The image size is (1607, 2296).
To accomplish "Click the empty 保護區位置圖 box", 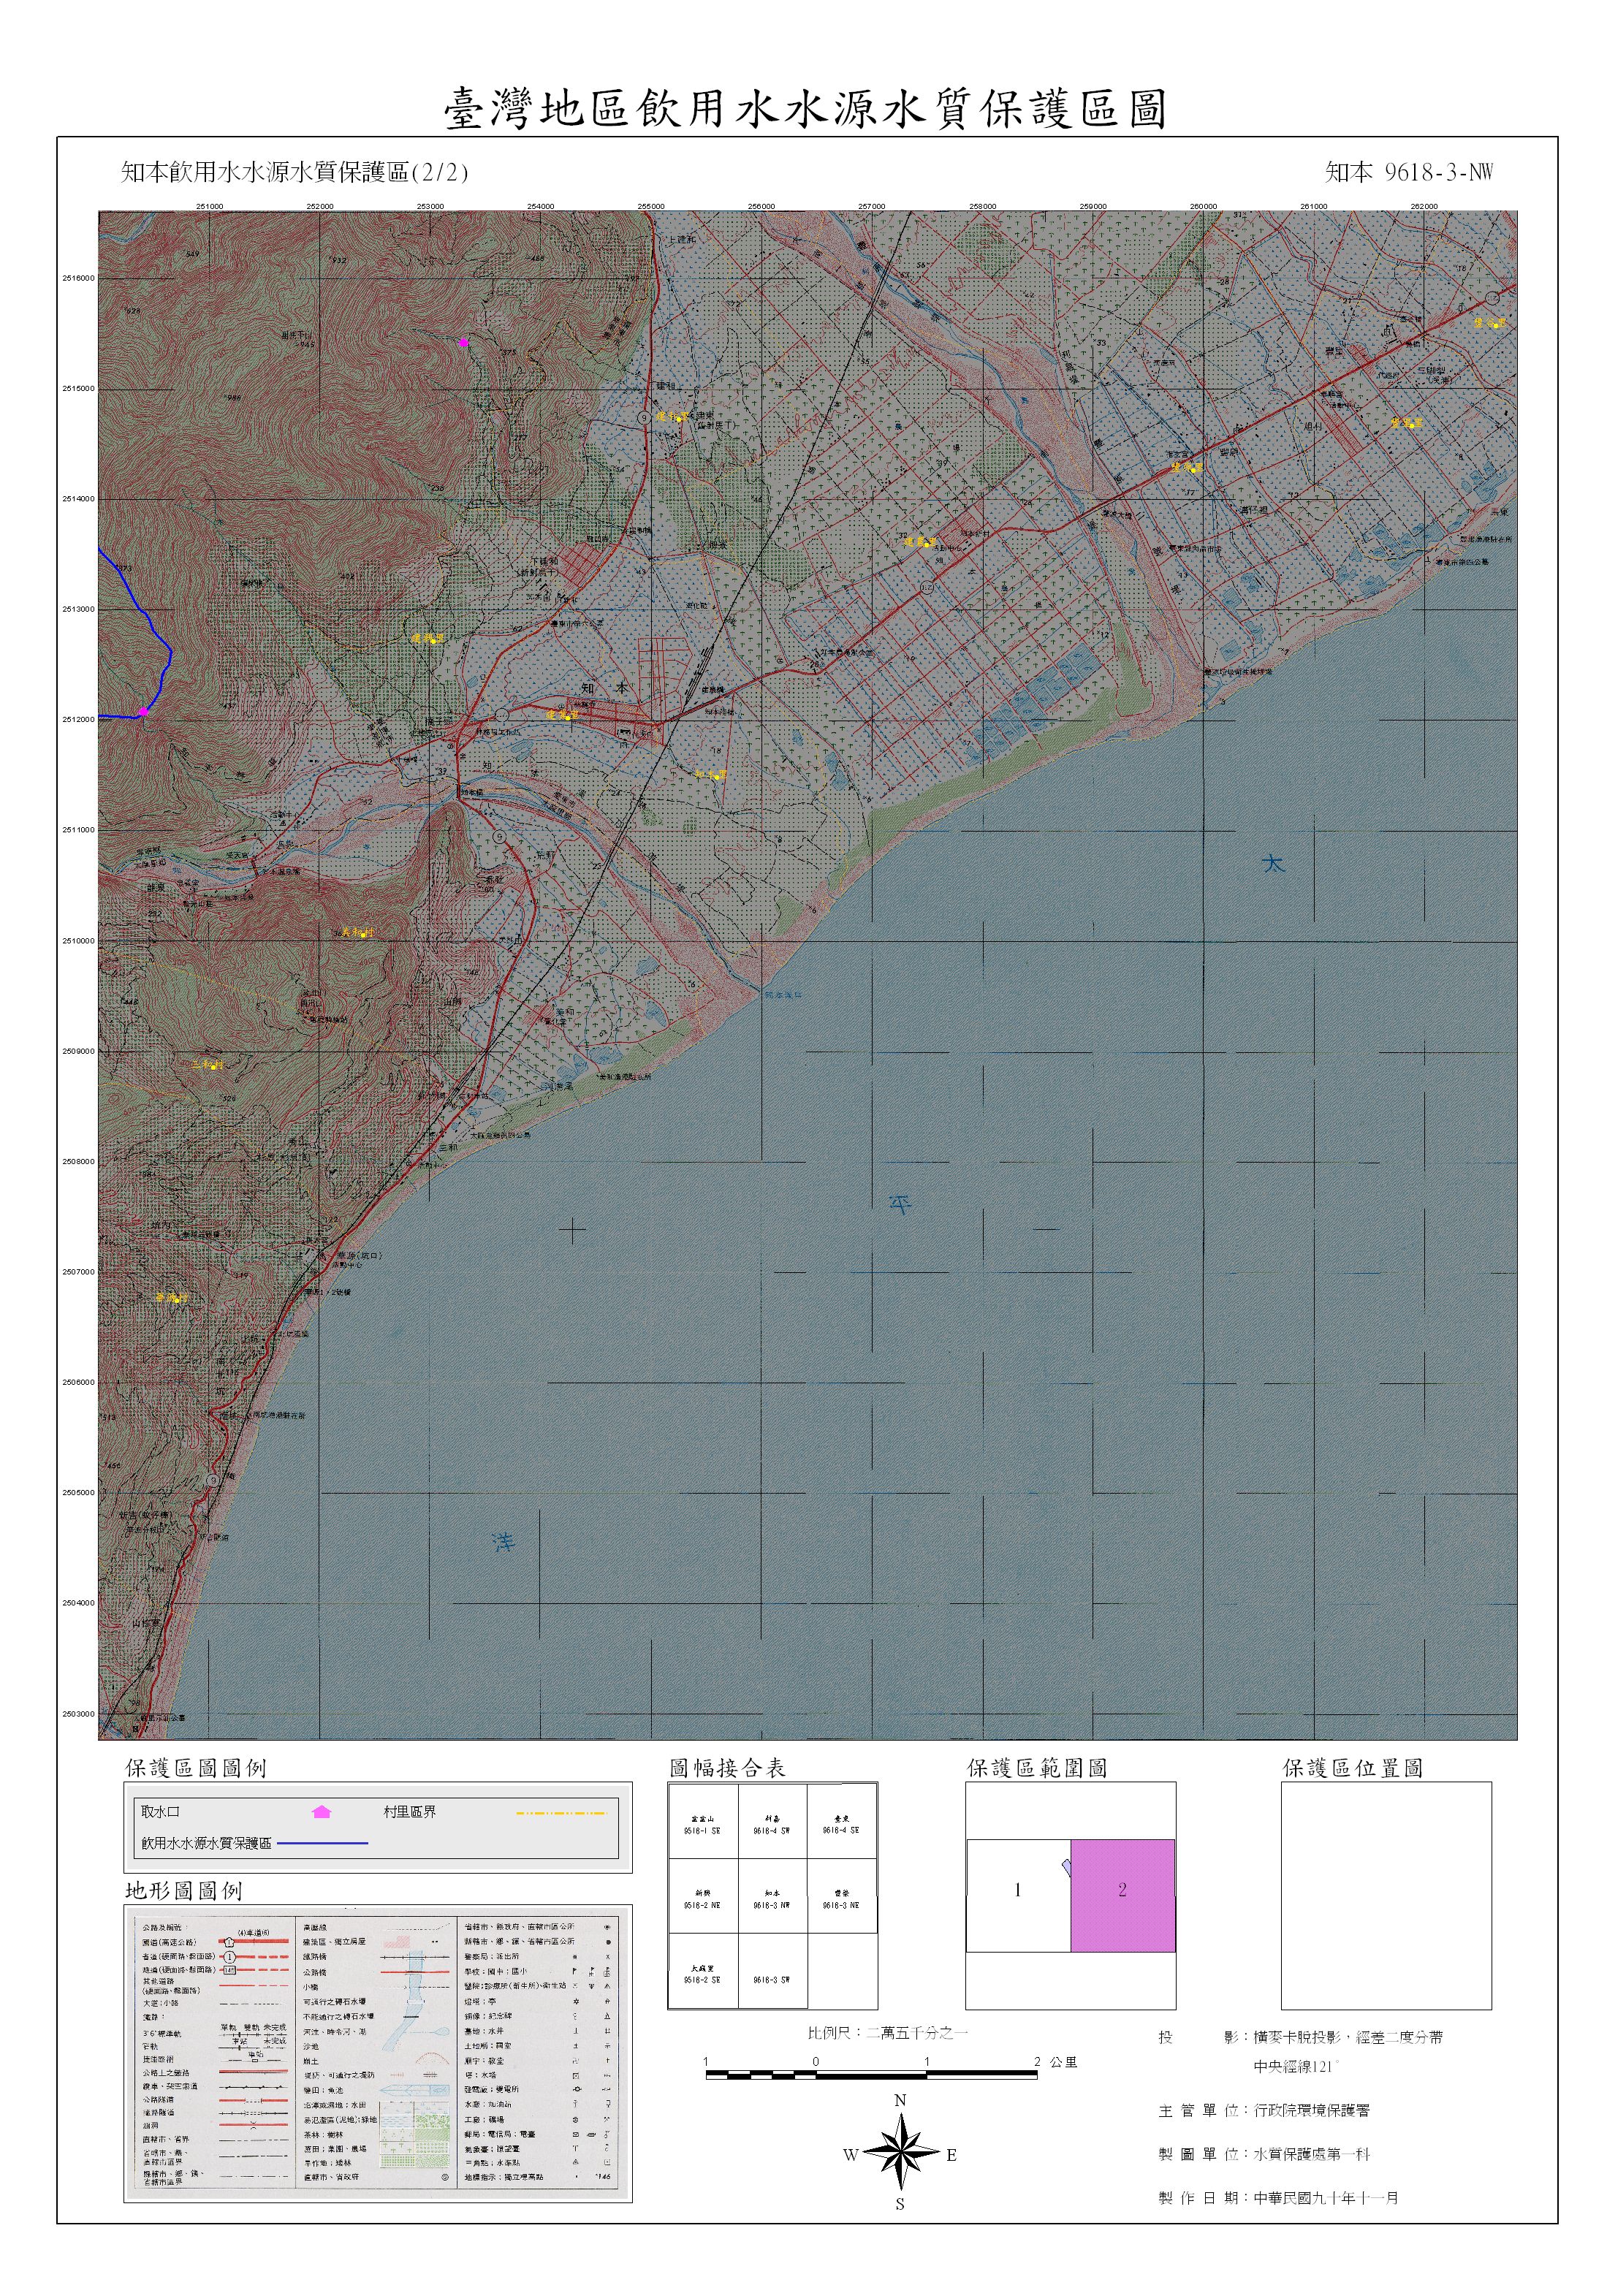I will [x=1386, y=1895].
